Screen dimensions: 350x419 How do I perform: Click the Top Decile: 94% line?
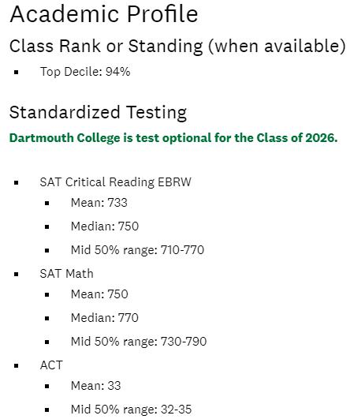85,72
